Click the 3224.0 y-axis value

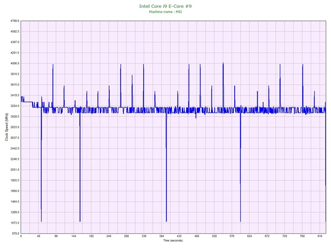[15, 106]
